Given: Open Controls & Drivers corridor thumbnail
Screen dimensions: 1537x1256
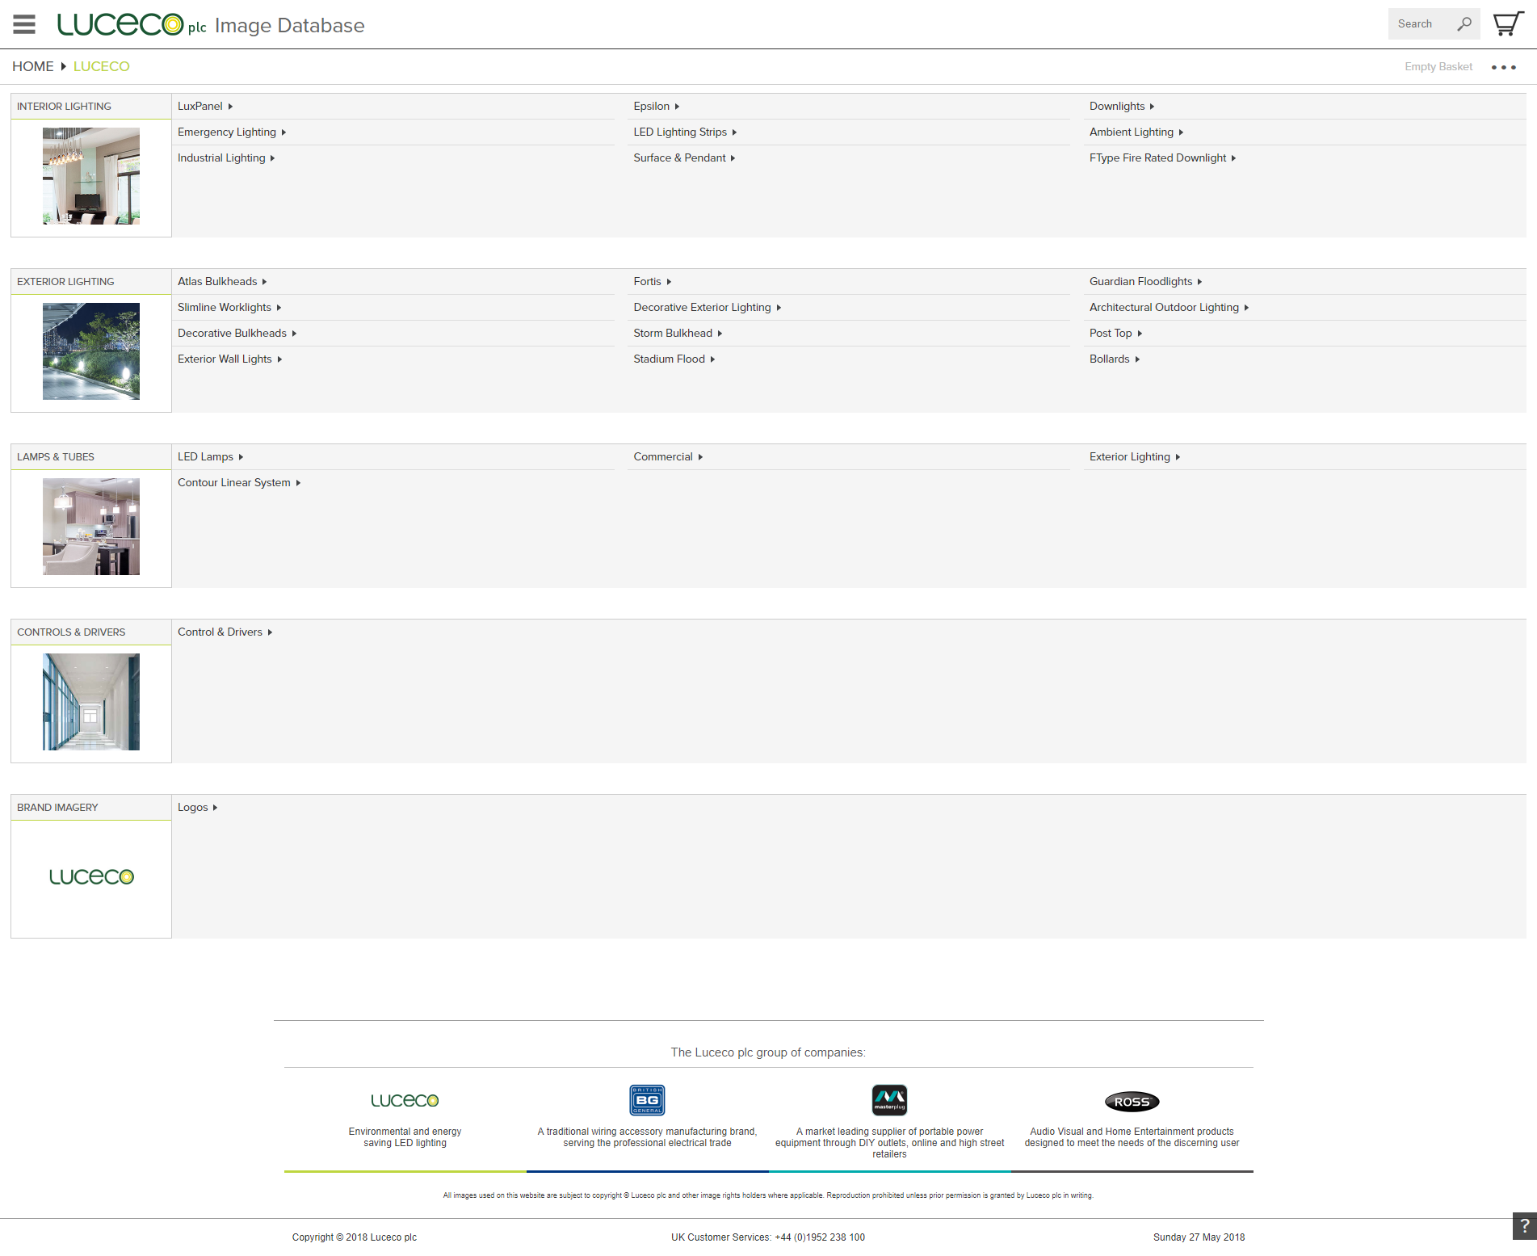Looking at the screenshot, I should [91, 702].
